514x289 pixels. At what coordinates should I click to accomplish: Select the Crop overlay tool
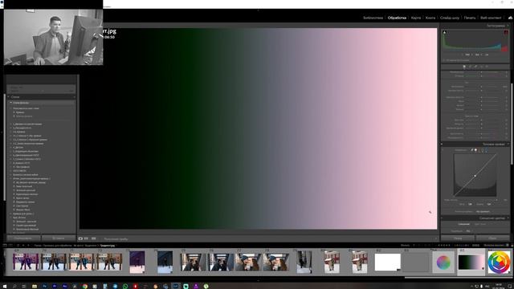pos(470,67)
